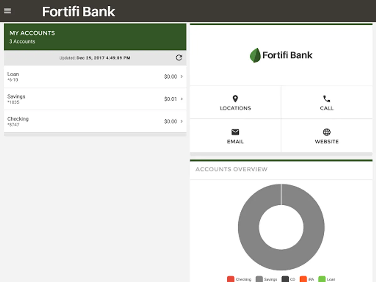Select the WEBSITE label
376x282 pixels.
[x=326, y=142]
